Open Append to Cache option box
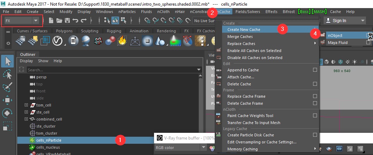373x155 pixels. pyautogui.click(x=315, y=70)
